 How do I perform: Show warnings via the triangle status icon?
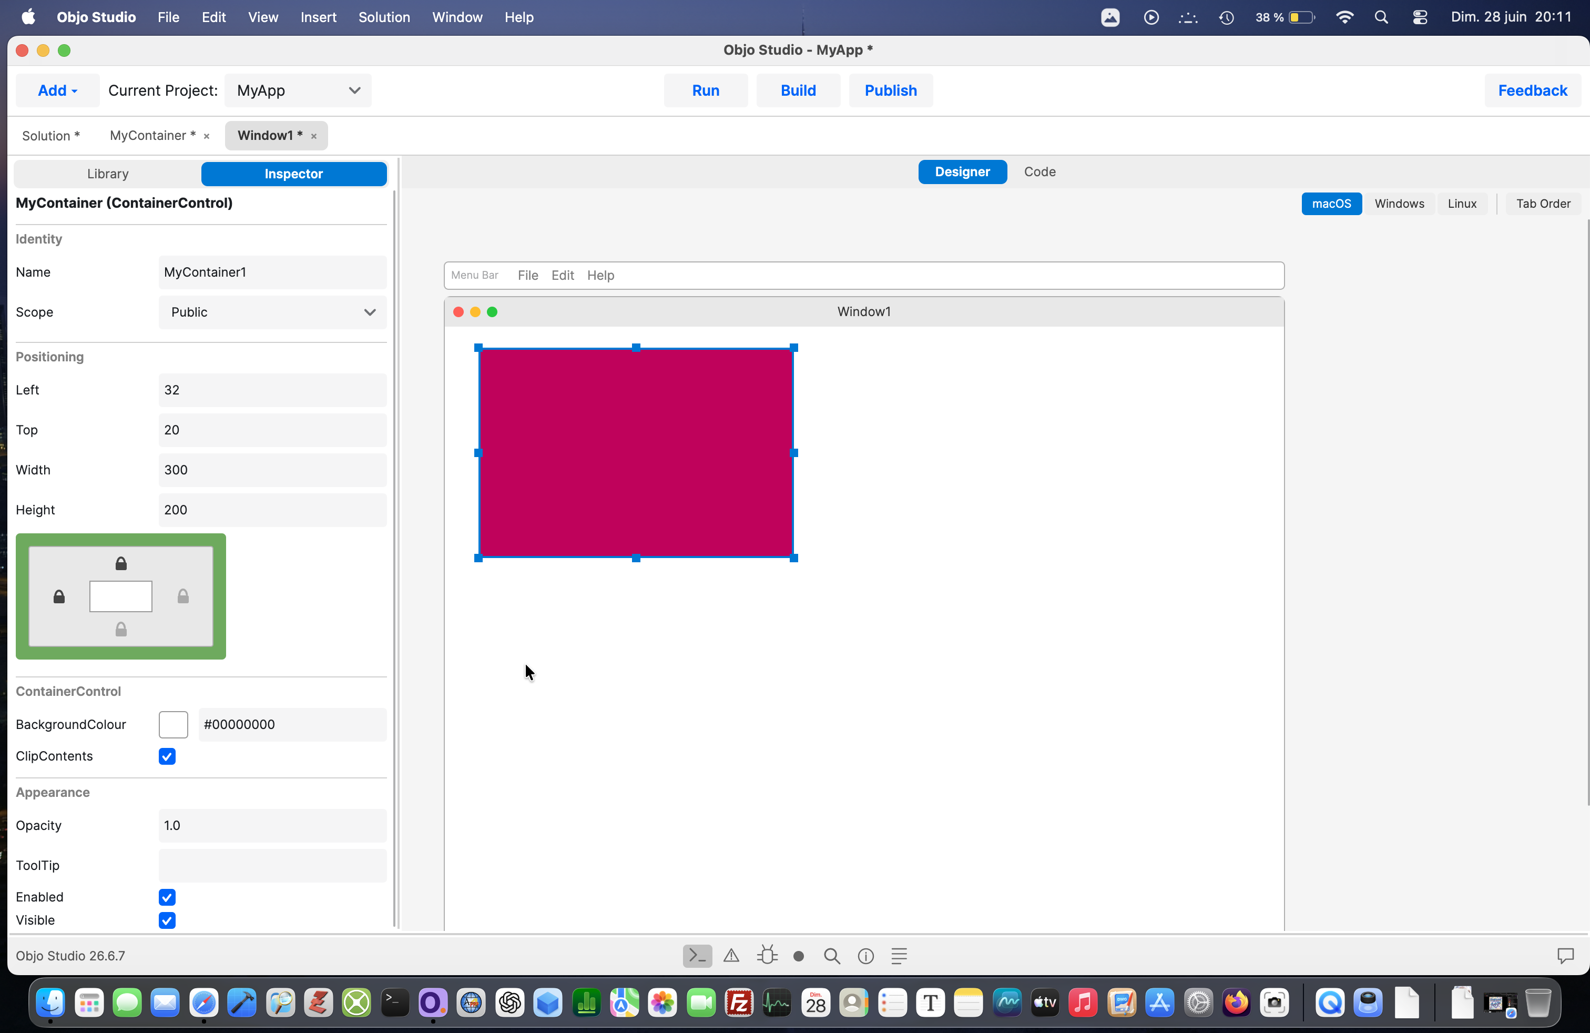[x=731, y=956]
